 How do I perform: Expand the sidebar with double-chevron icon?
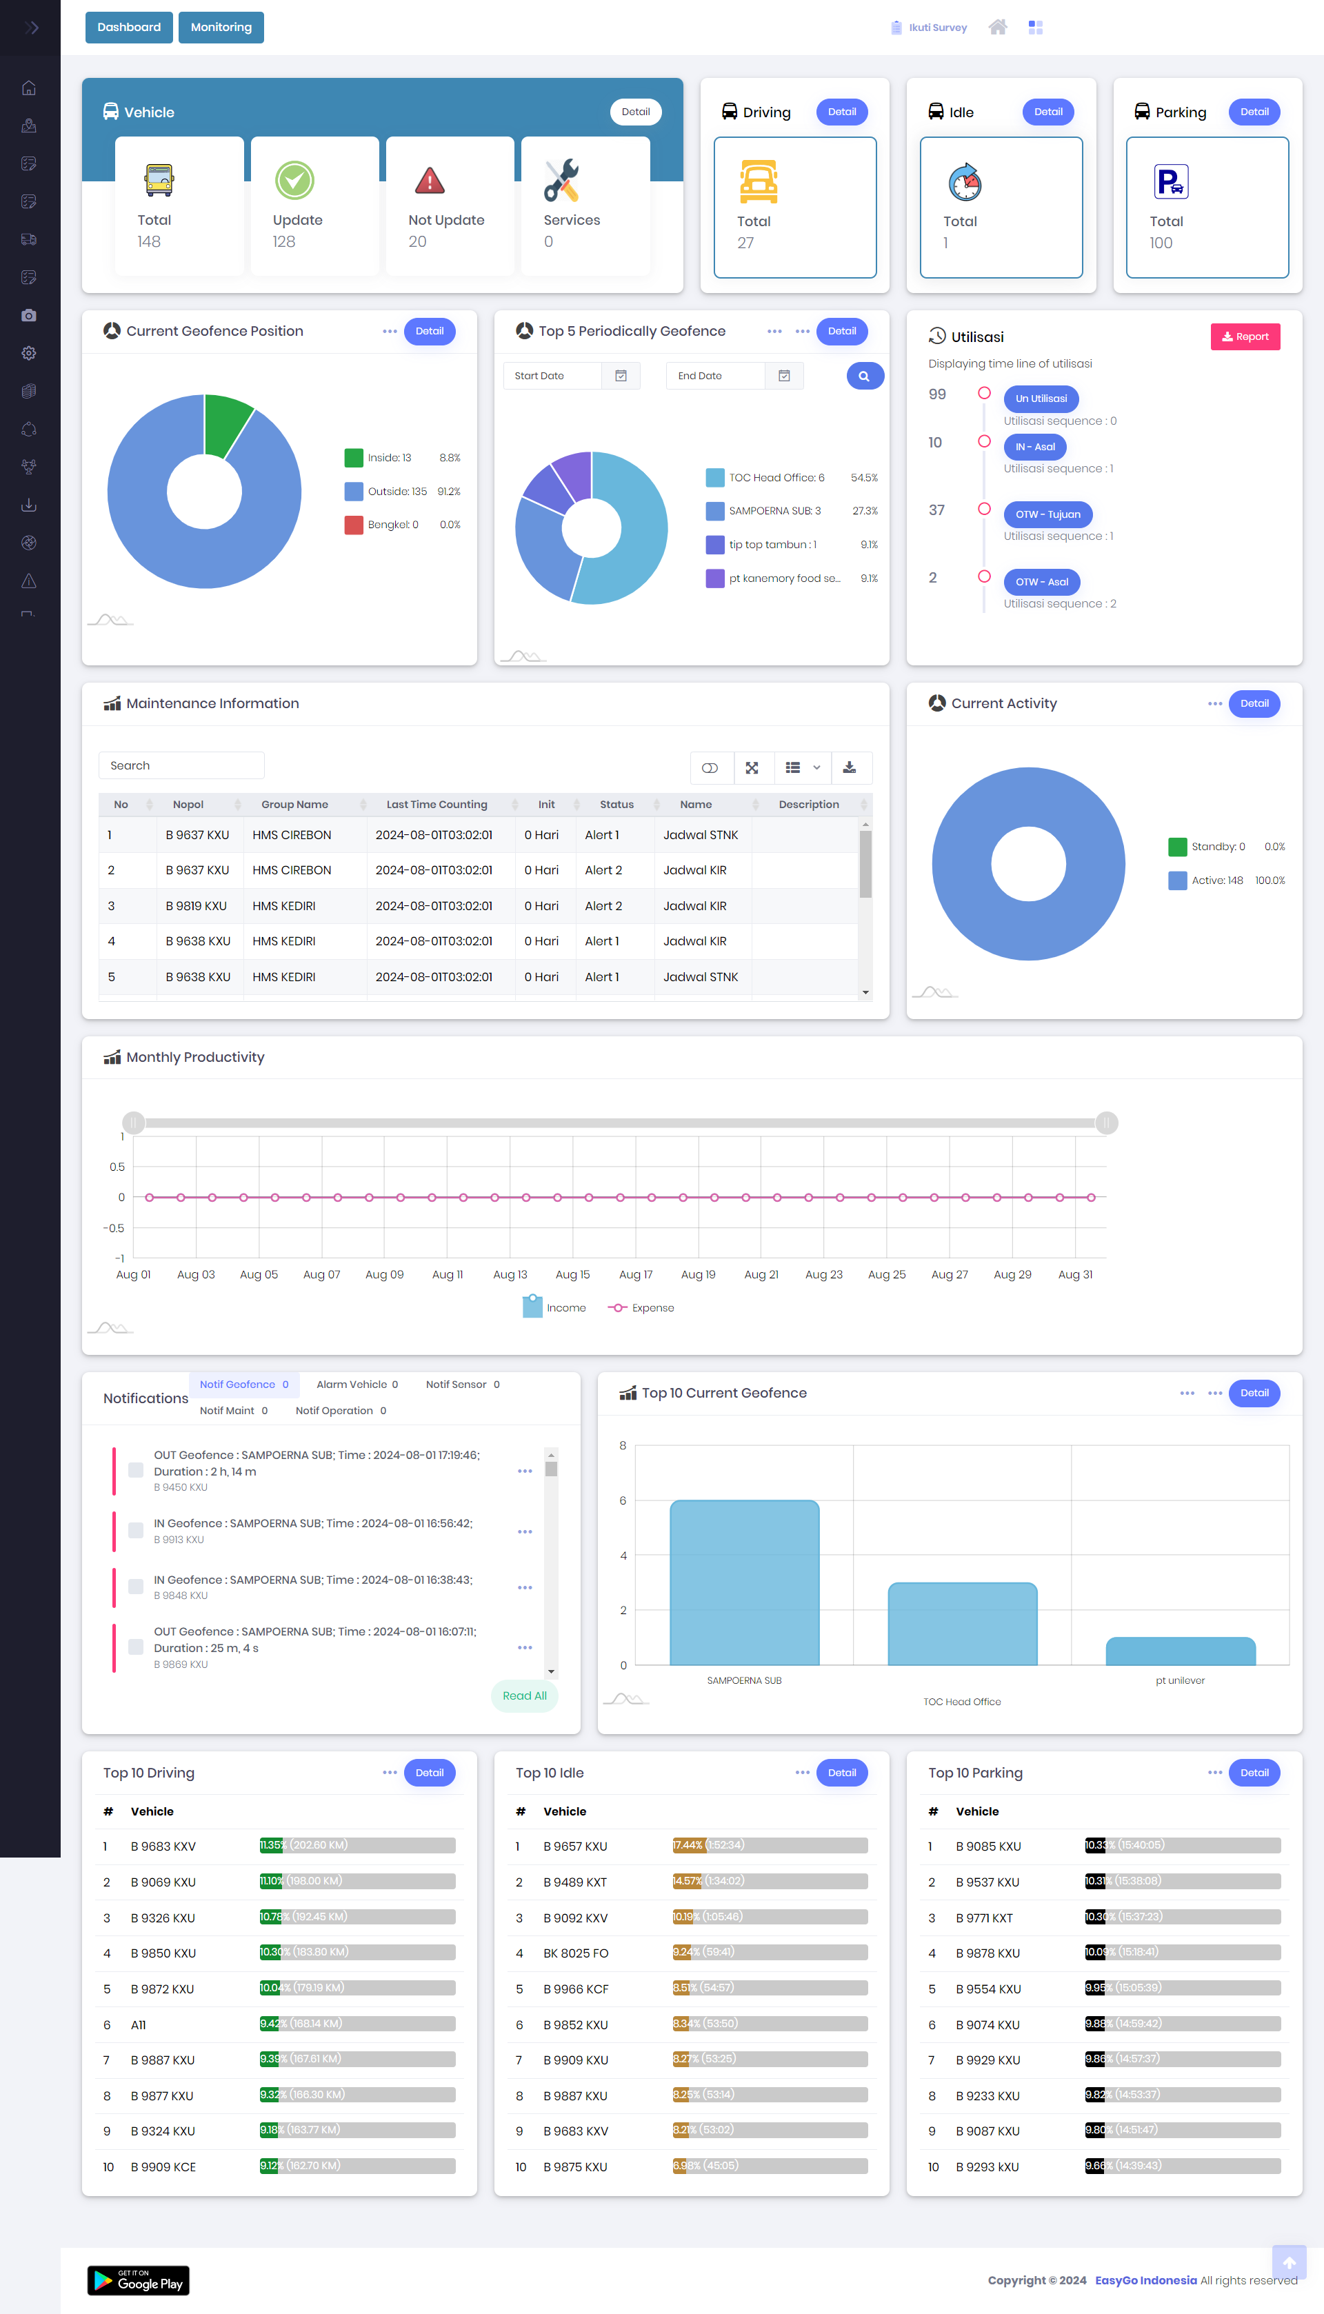[x=32, y=28]
